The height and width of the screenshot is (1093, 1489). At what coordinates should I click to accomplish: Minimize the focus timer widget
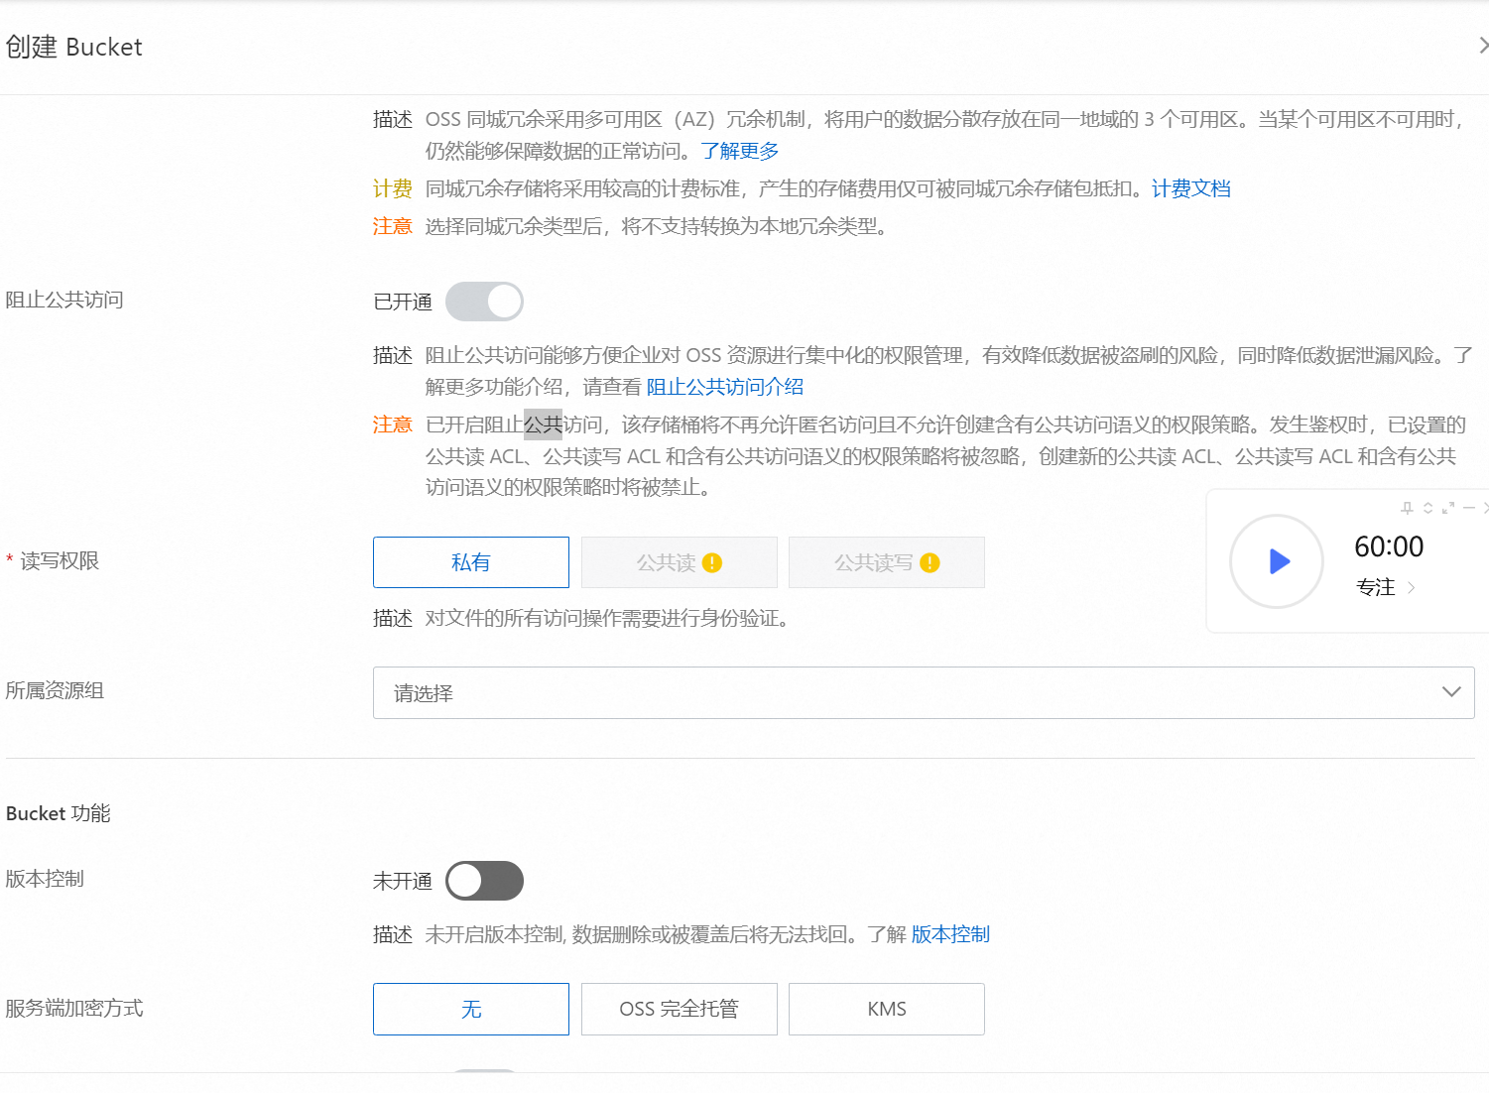point(1469,508)
